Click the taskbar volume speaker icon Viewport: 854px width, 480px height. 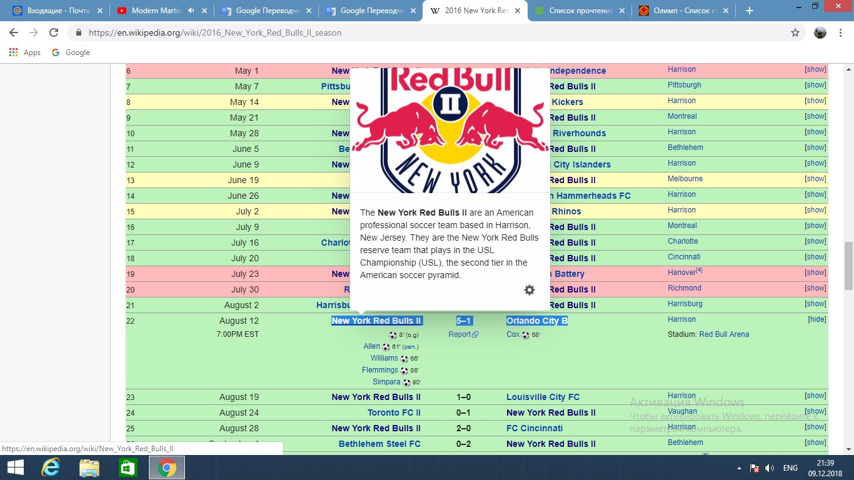[x=770, y=468]
